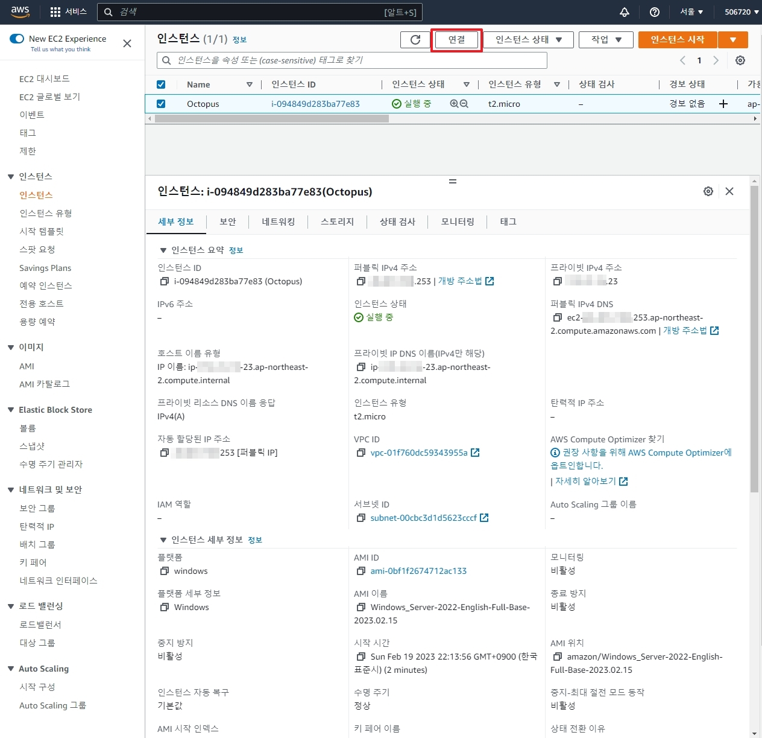Collapse the 이미지 sidebar section

[x=10, y=348]
